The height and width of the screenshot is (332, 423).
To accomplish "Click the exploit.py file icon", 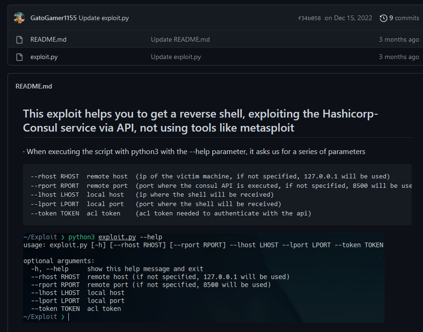I will tap(19, 57).
